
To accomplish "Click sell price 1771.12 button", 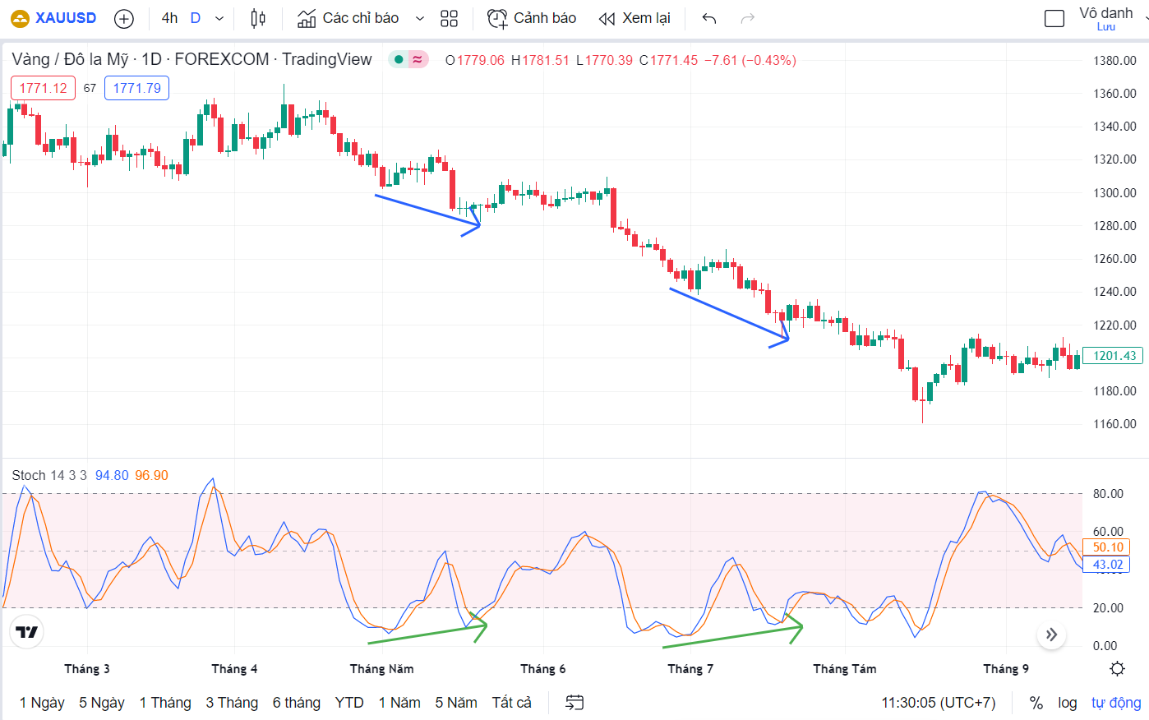I will coord(43,88).
